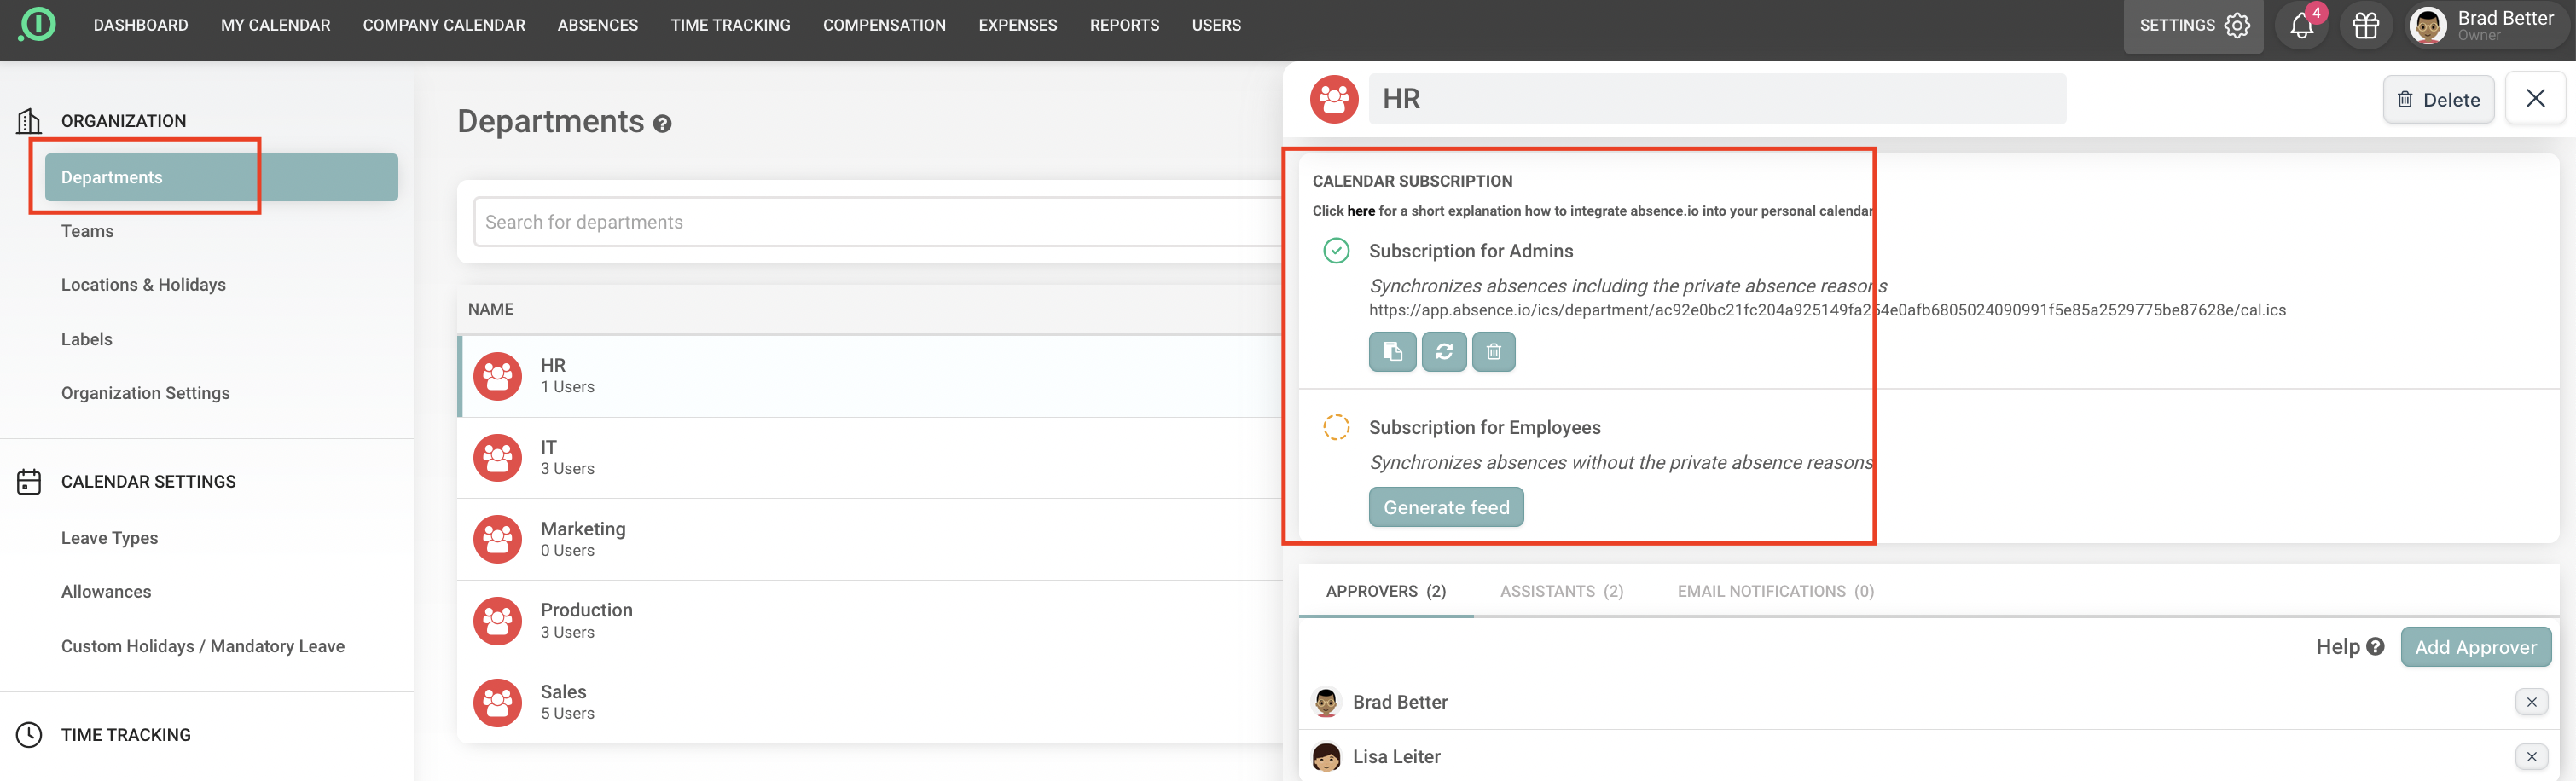Image resolution: width=2576 pixels, height=781 pixels.
Task: Click the admin subscription ics URL text
Action: pos(1827,310)
